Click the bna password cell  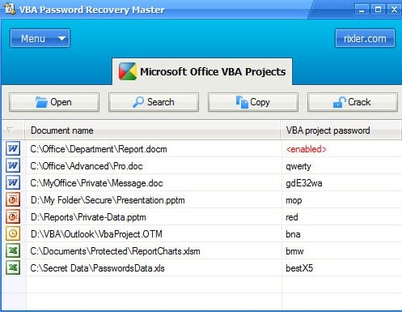click(341, 234)
